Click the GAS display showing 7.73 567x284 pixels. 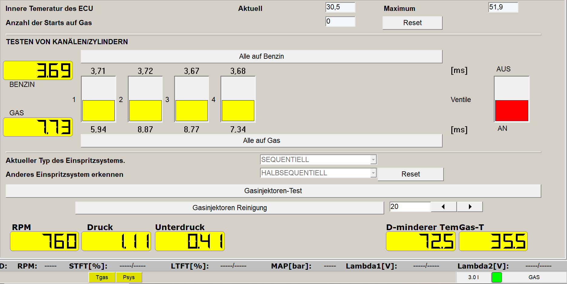(38, 127)
